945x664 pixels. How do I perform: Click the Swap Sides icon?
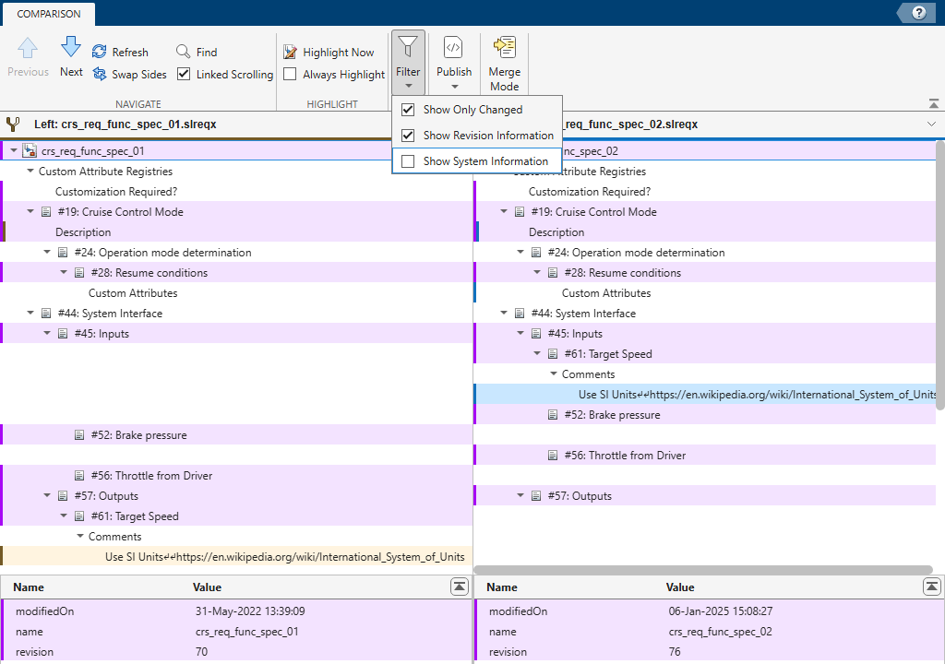tap(100, 74)
